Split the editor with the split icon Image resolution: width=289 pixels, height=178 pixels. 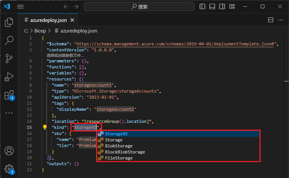coord(270,20)
